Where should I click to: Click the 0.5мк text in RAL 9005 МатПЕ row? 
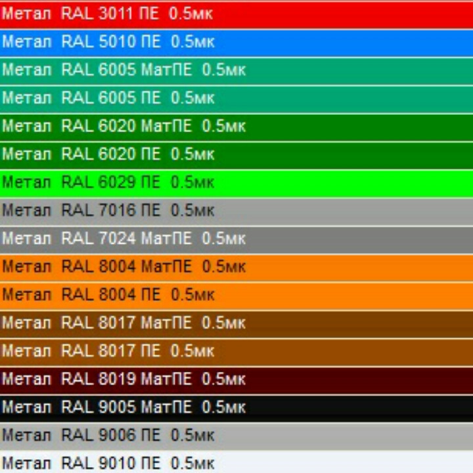click(223, 407)
